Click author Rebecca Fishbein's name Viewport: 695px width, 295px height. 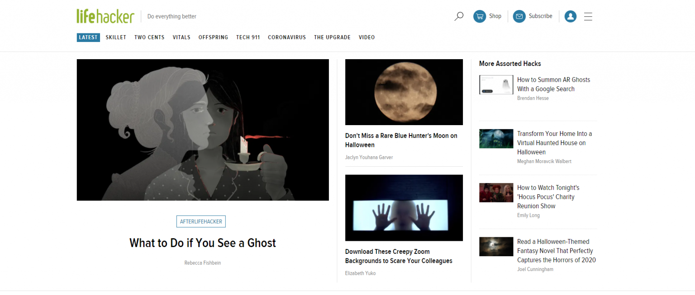[x=202, y=262]
